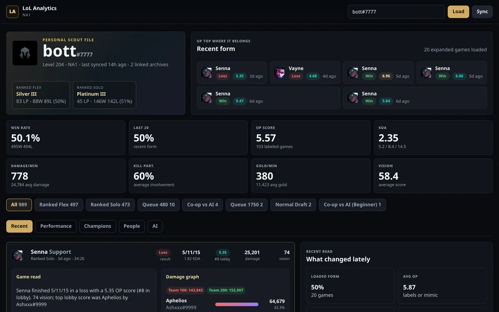Image resolution: width=499 pixels, height=312 pixels.
Task: Open the AI tab
Action: (x=155, y=226)
